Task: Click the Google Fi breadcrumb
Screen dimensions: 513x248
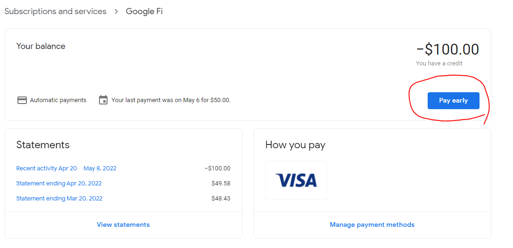Action: coord(144,11)
